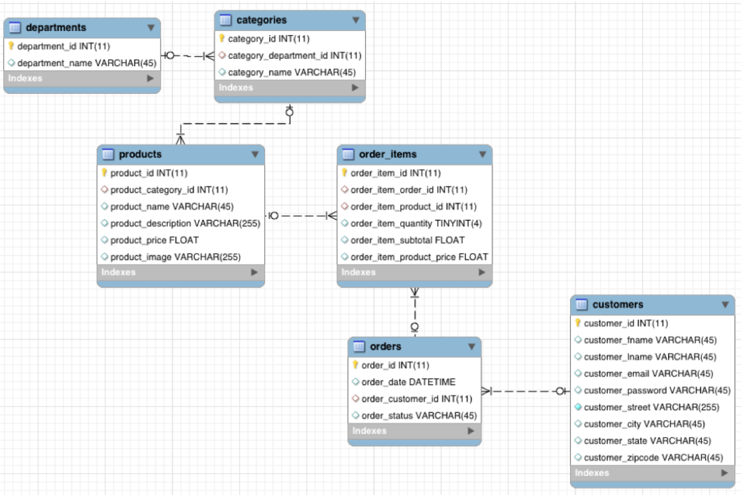Expand the Indexes section of orders
This screenshot has width=741, height=495.
click(471, 431)
